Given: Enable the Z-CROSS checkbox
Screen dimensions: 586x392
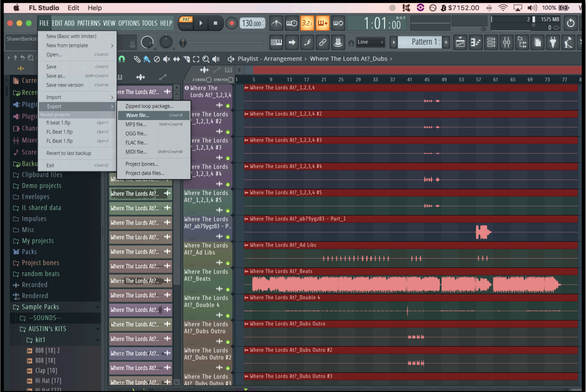Looking at the screenshot, I should coord(209,80).
